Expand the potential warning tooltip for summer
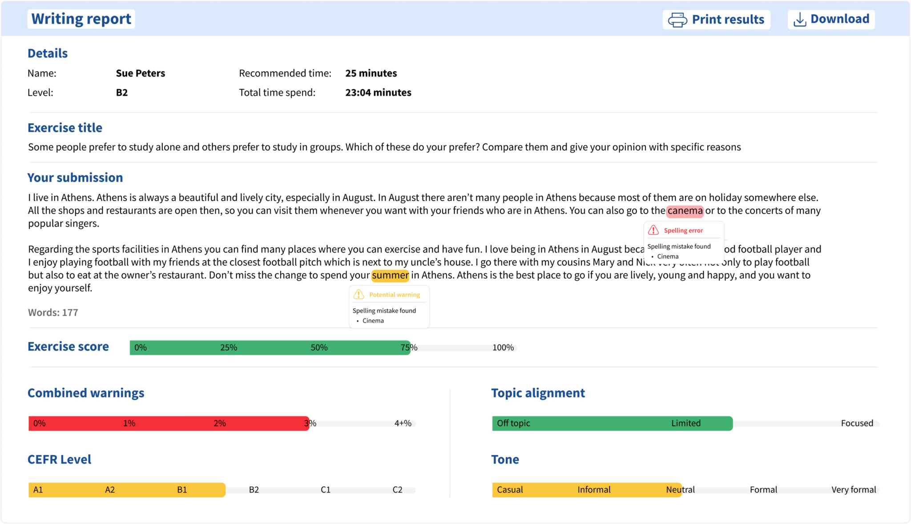The image size is (911, 524). click(390, 275)
